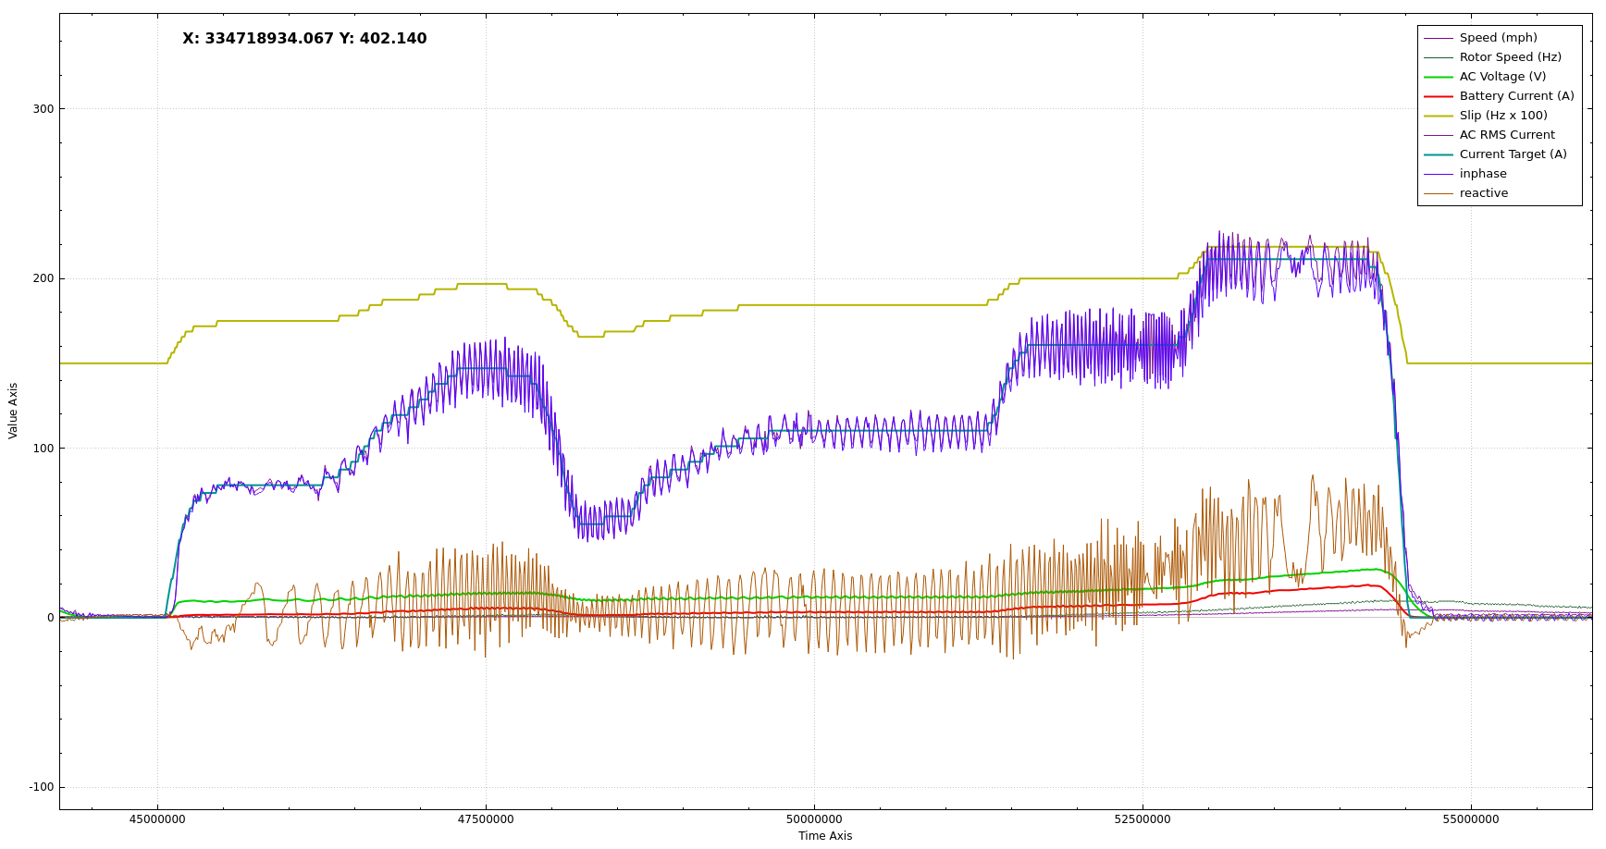The image size is (1606, 849).
Task: Toggle the Rotor Speed (Hz) legend item
Action: coord(1510,57)
